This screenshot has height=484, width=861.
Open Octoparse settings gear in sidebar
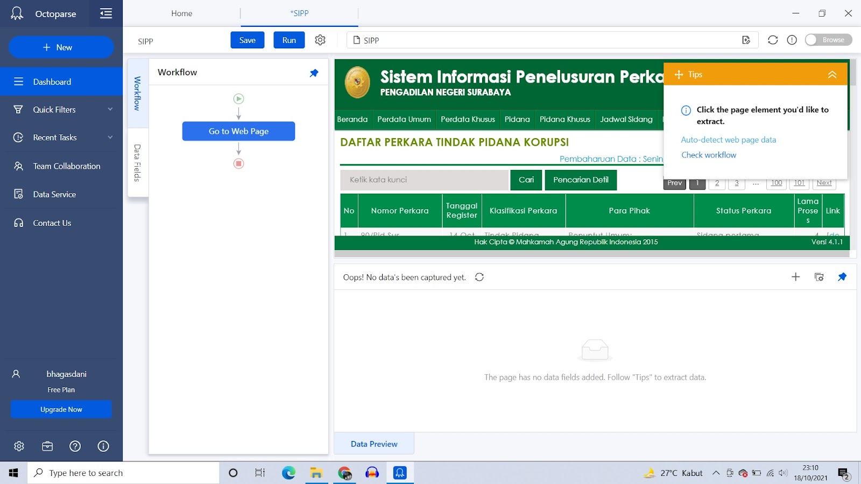(x=19, y=446)
